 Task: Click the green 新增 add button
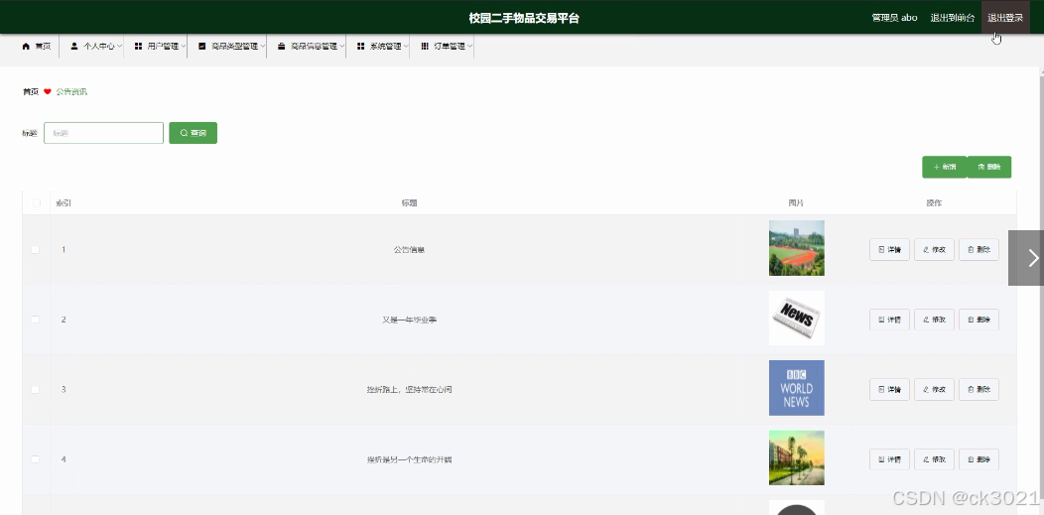944,167
